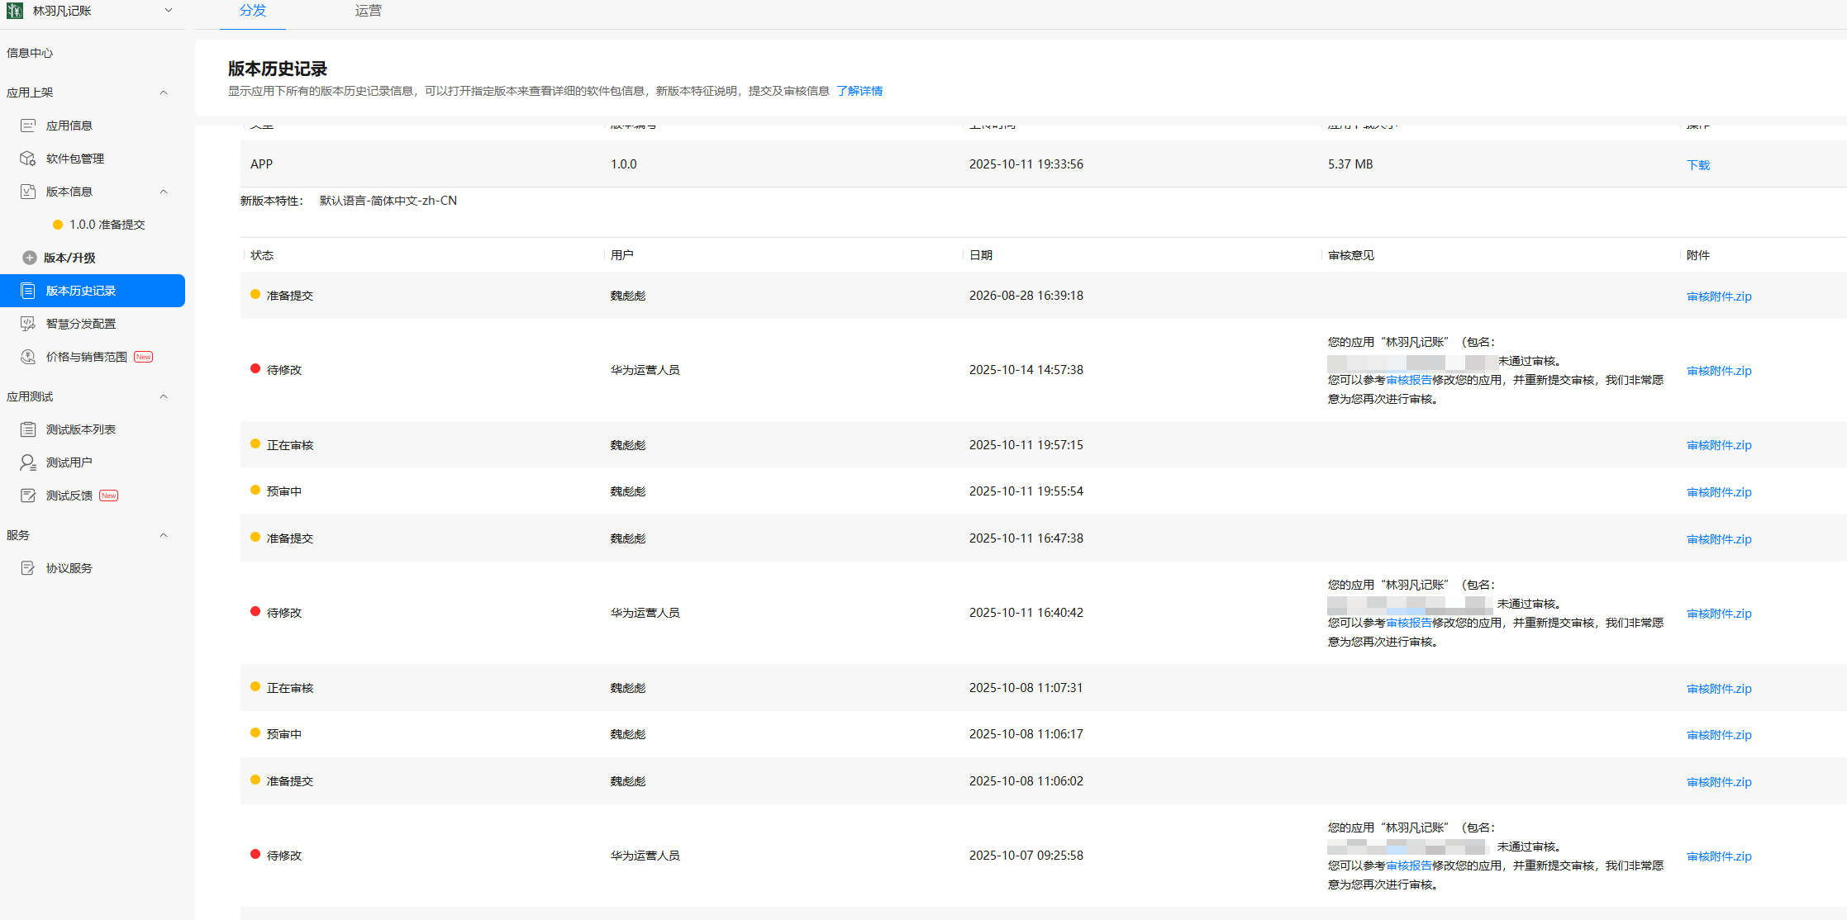Open 信息中心 in the sidebar
This screenshot has height=920, width=1847.
tap(30, 53)
